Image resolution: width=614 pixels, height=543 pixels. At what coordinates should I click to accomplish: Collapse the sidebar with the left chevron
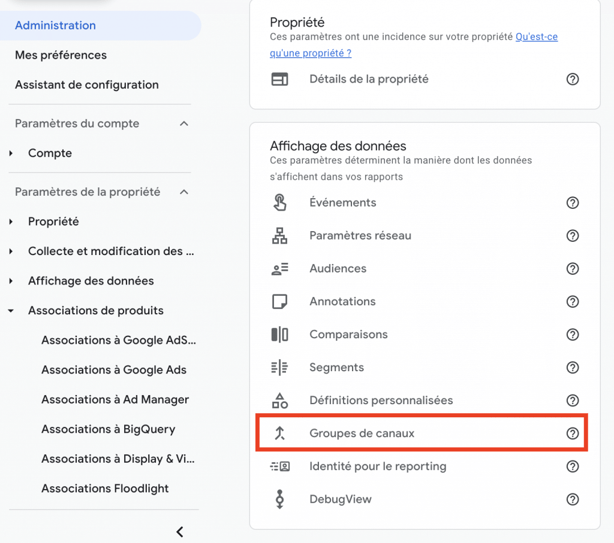click(x=180, y=532)
